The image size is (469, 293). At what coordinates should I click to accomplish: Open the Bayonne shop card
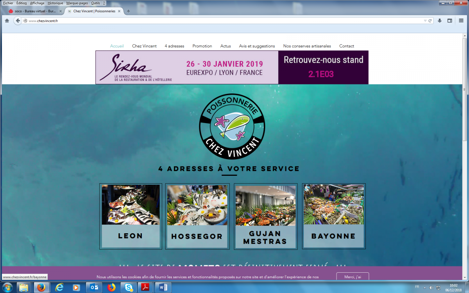point(333,216)
